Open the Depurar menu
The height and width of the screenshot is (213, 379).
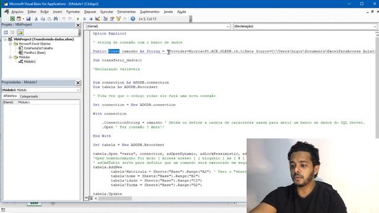click(90, 12)
